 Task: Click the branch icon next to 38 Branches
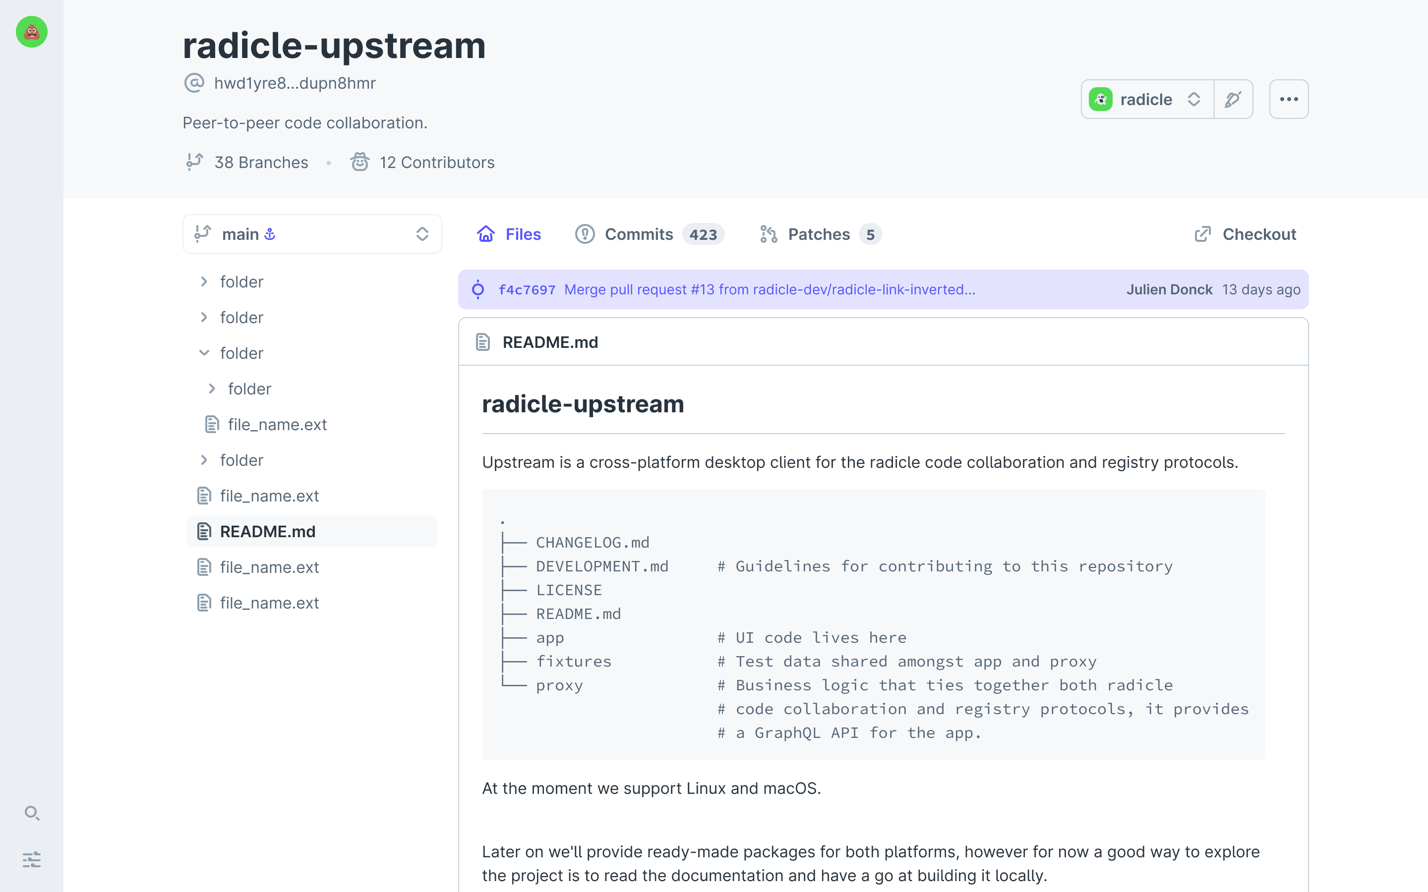pyautogui.click(x=195, y=162)
